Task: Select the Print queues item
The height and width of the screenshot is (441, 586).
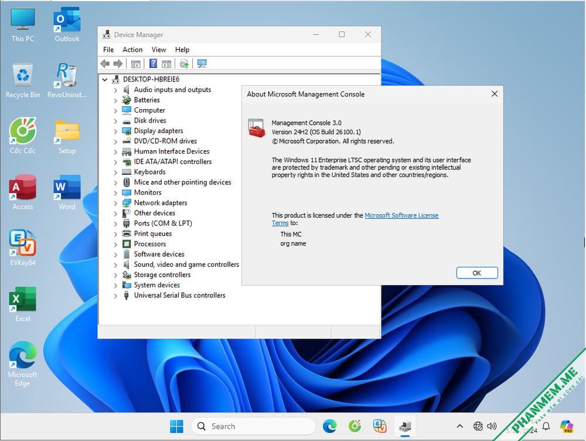Action: [153, 234]
